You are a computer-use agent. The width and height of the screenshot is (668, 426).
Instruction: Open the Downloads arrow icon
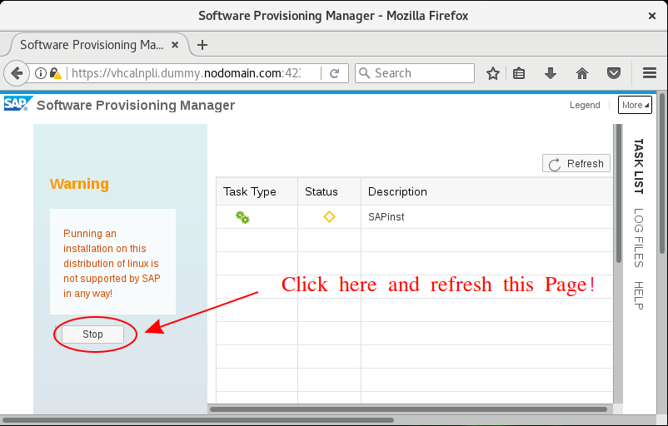coord(551,73)
